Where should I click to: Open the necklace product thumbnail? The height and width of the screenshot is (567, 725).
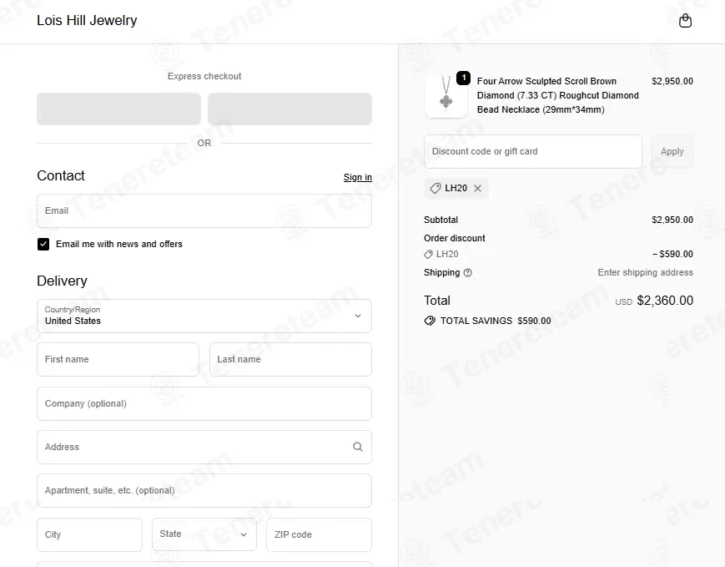tap(446, 96)
